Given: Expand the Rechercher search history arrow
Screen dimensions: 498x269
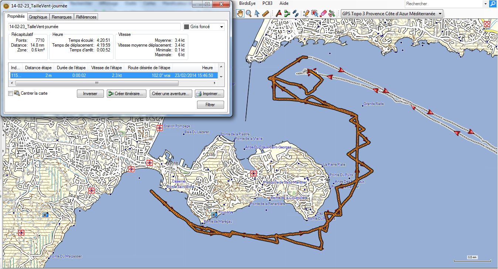Looking at the screenshot, I should (485, 4).
